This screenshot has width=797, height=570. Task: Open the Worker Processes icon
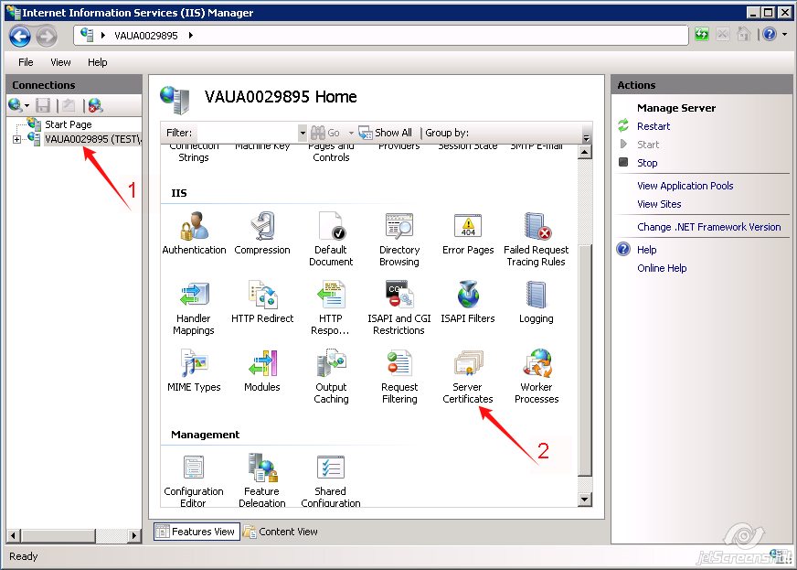(536, 364)
